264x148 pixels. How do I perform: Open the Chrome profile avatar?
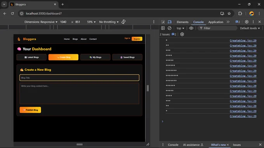click(252, 14)
